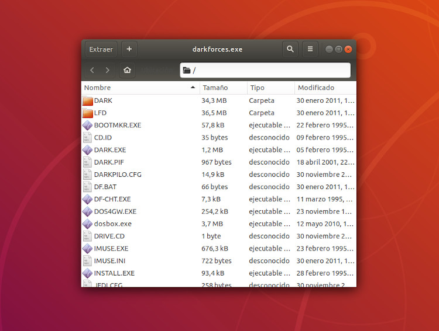
Task: Select the BOOTMKR.EXE executable icon
Action: 88,126
